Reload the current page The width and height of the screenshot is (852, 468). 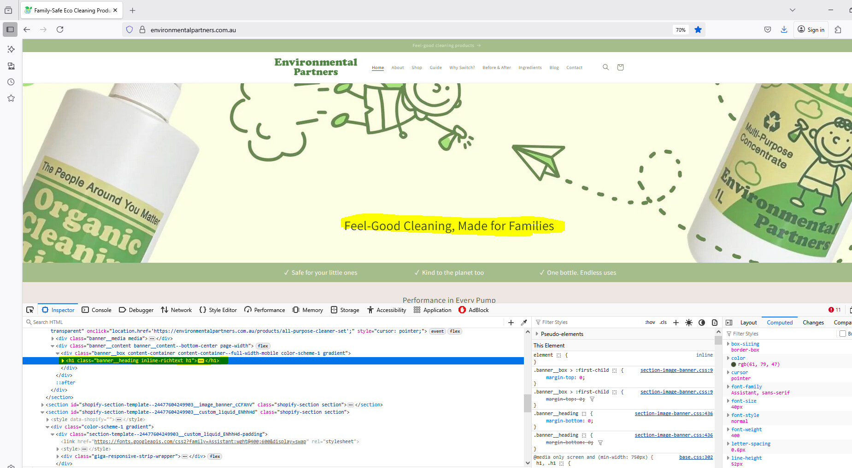(60, 29)
